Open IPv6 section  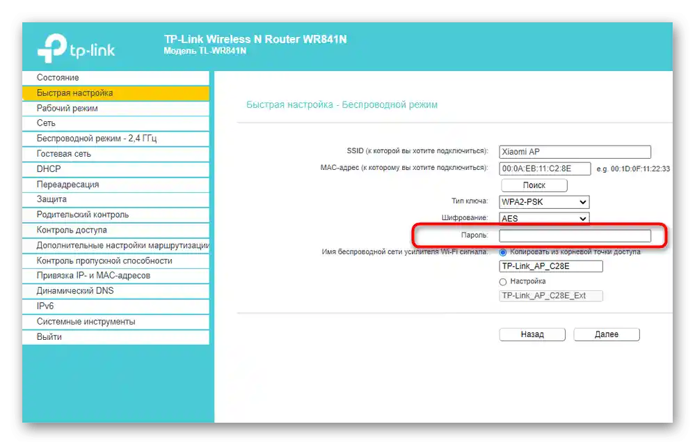click(x=115, y=306)
